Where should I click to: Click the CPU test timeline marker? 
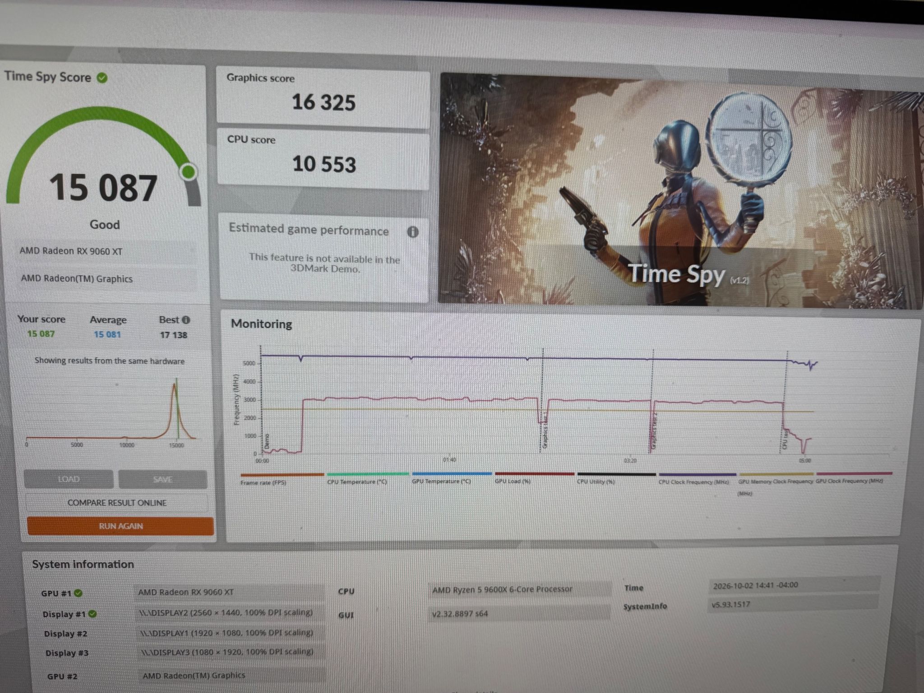coord(785,439)
